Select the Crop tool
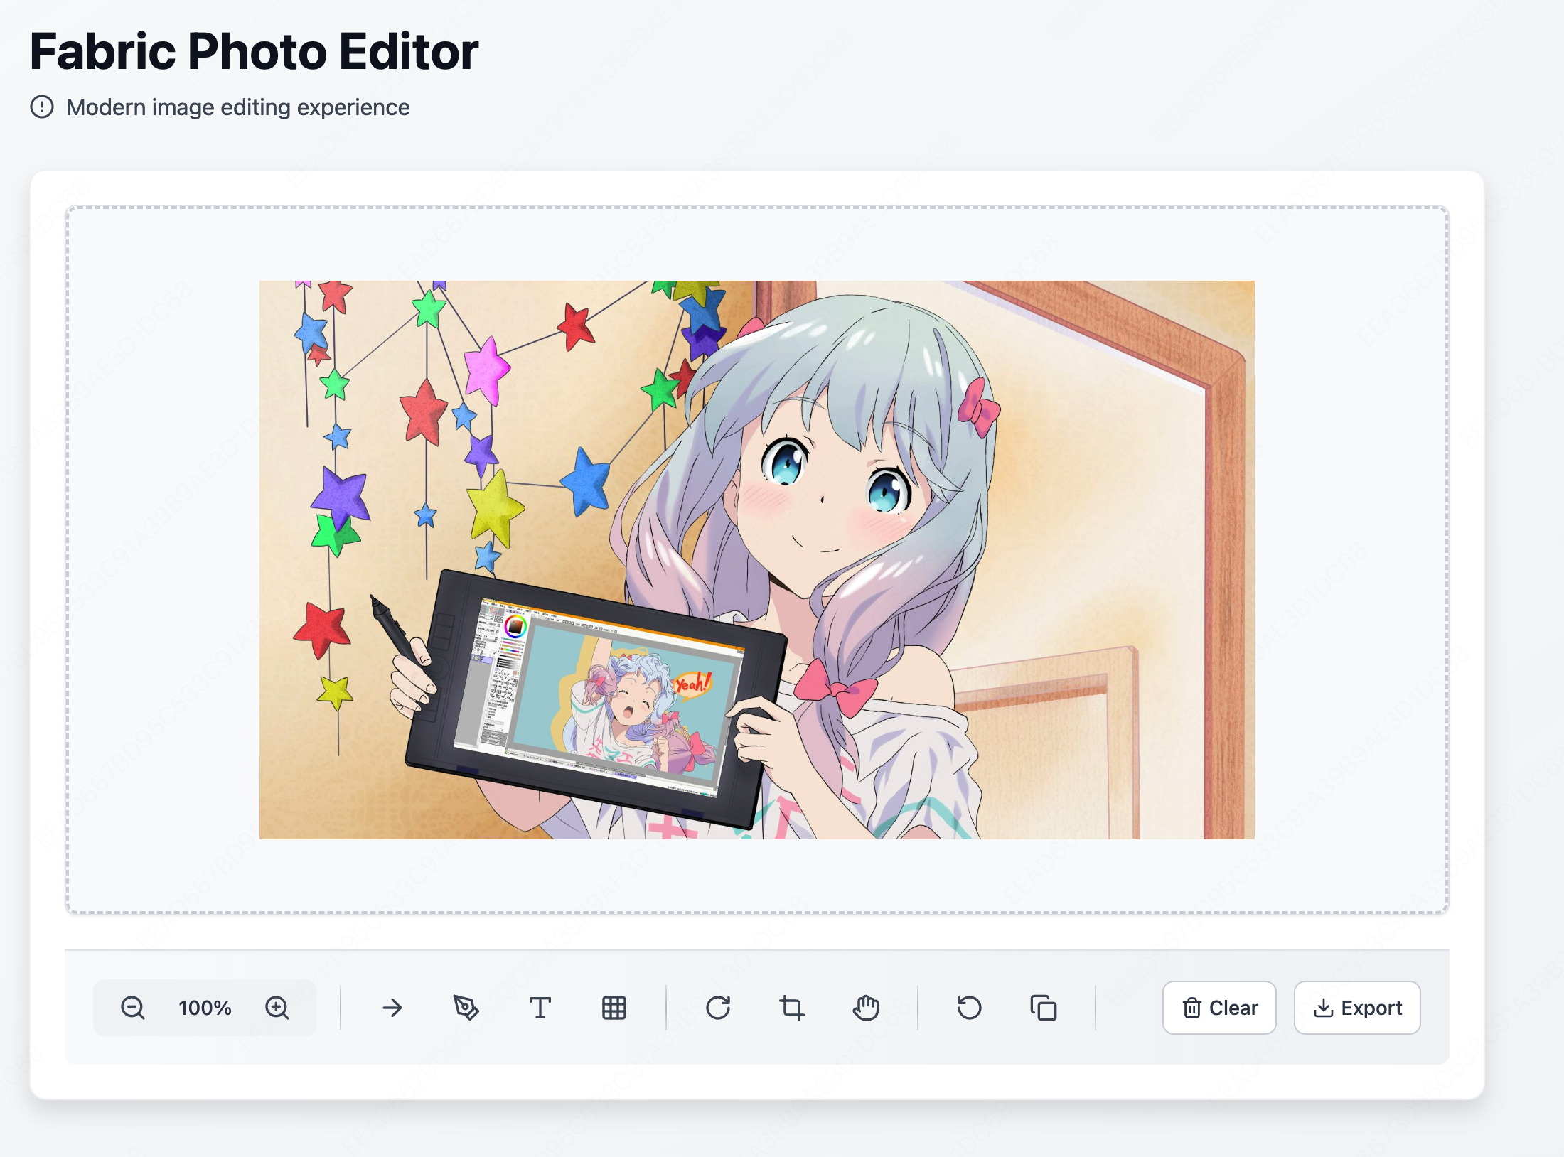 click(792, 1008)
